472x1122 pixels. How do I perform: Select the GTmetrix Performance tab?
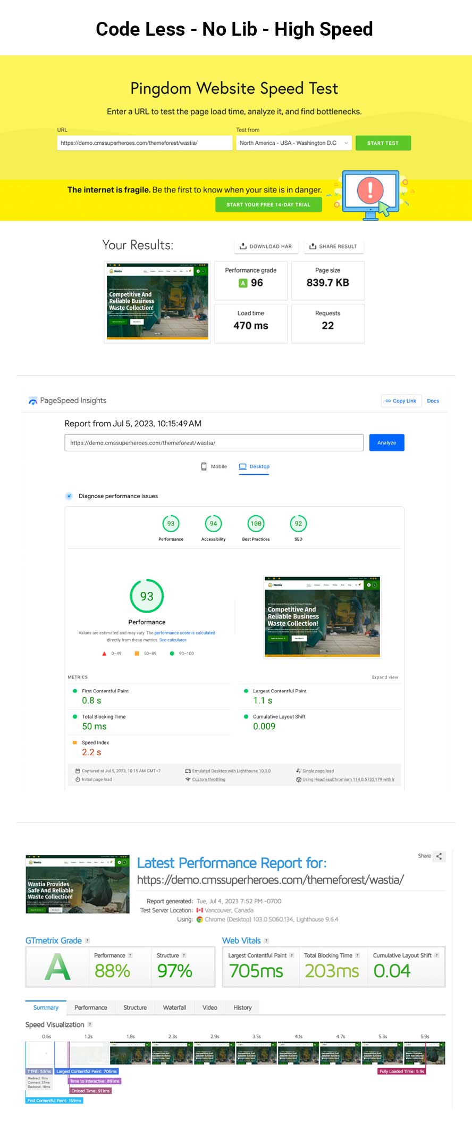click(x=91, y=1008)
